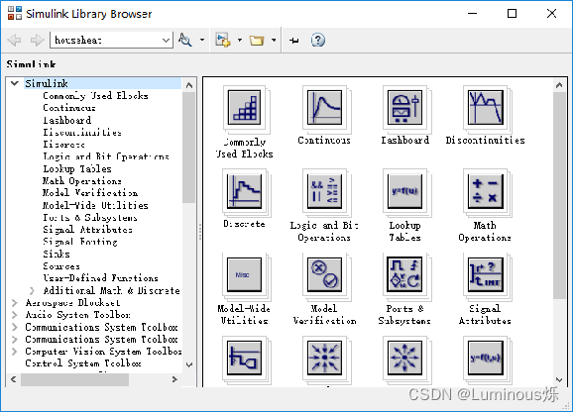Click tree panel vertical scrollbar up arrow

pos(189,85)
